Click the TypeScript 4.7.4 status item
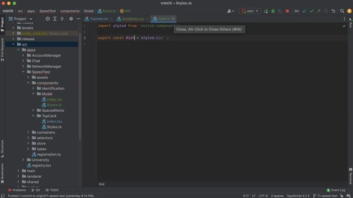Screen dimensions: 353x198 click(298, 196)
